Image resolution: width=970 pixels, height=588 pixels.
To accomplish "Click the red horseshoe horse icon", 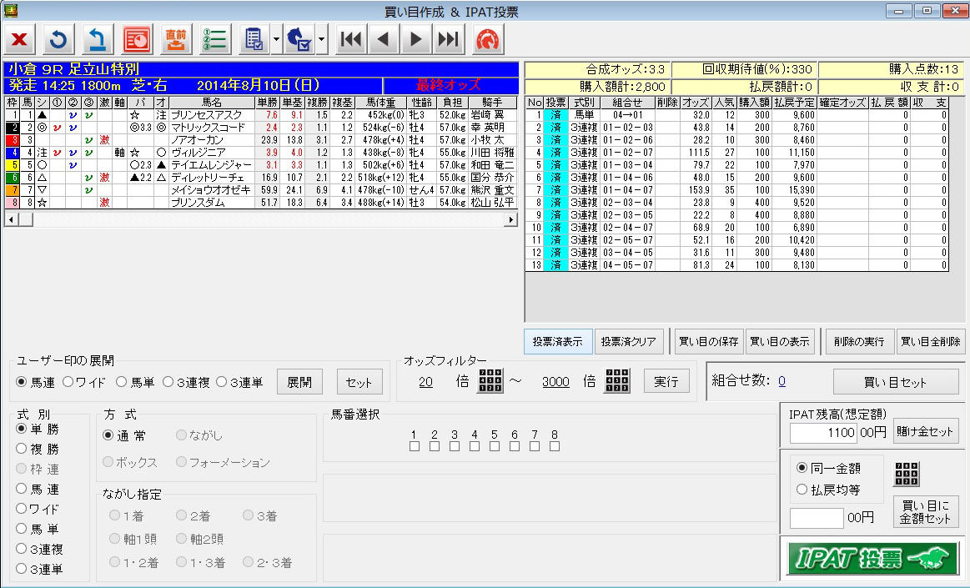I will pos(488,39).
